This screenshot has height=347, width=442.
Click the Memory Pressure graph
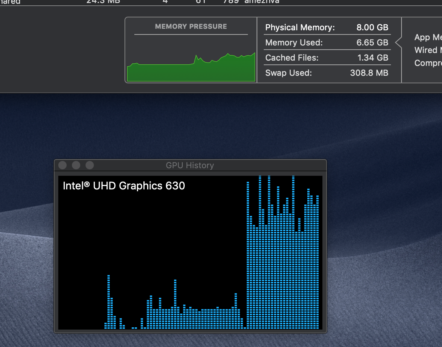click(191, 67)
